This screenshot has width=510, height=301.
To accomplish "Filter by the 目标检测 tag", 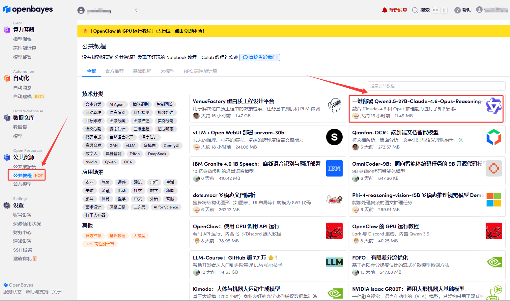I will click(142, 113).
